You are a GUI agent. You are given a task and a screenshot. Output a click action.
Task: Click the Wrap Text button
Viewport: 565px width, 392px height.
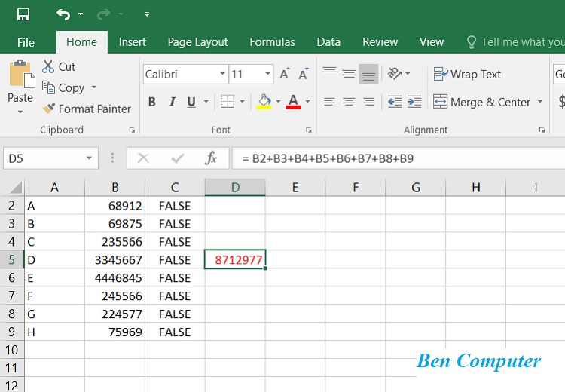coord(467,74)
